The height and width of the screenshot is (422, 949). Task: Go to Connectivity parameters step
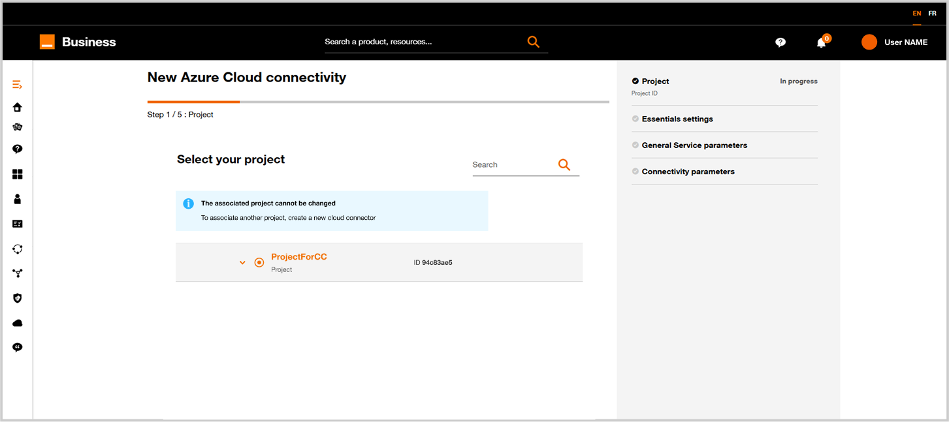[688, 172]
